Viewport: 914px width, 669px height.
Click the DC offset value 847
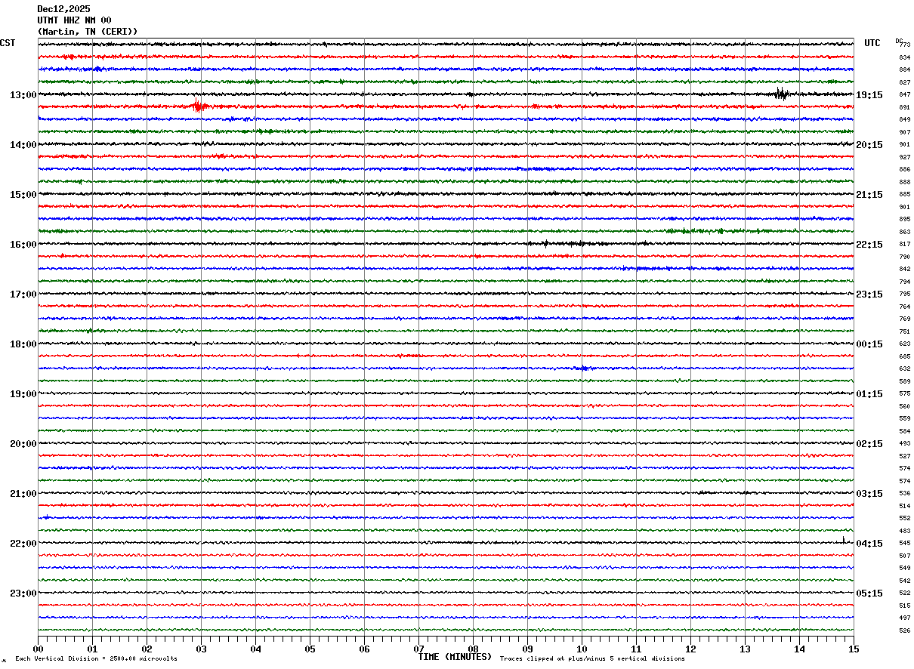click(904, 95)
